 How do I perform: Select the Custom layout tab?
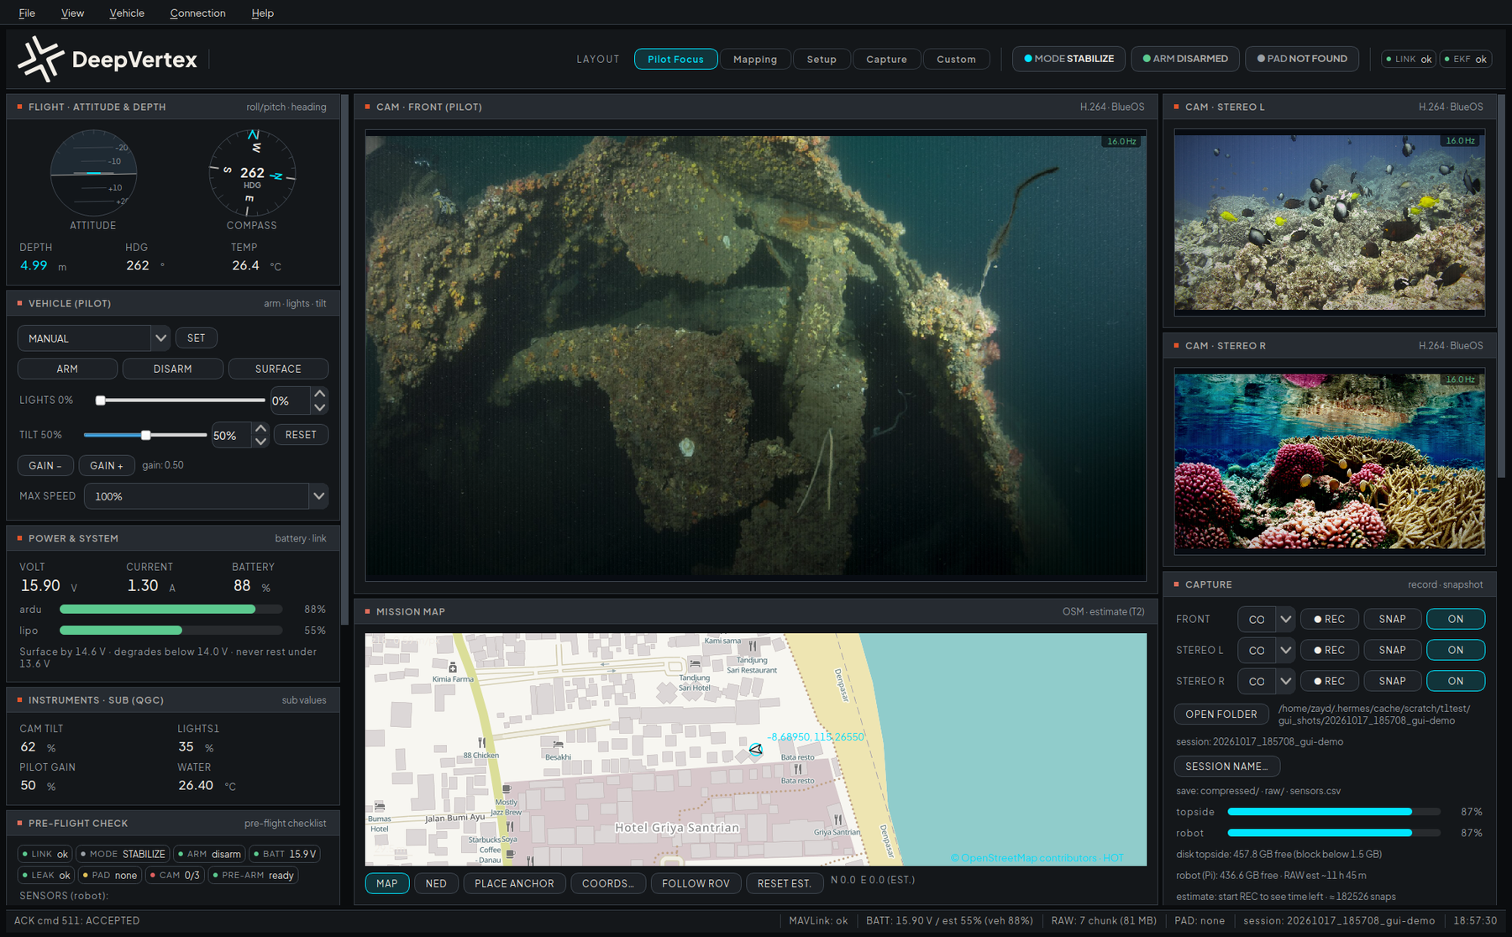(956, 59)
